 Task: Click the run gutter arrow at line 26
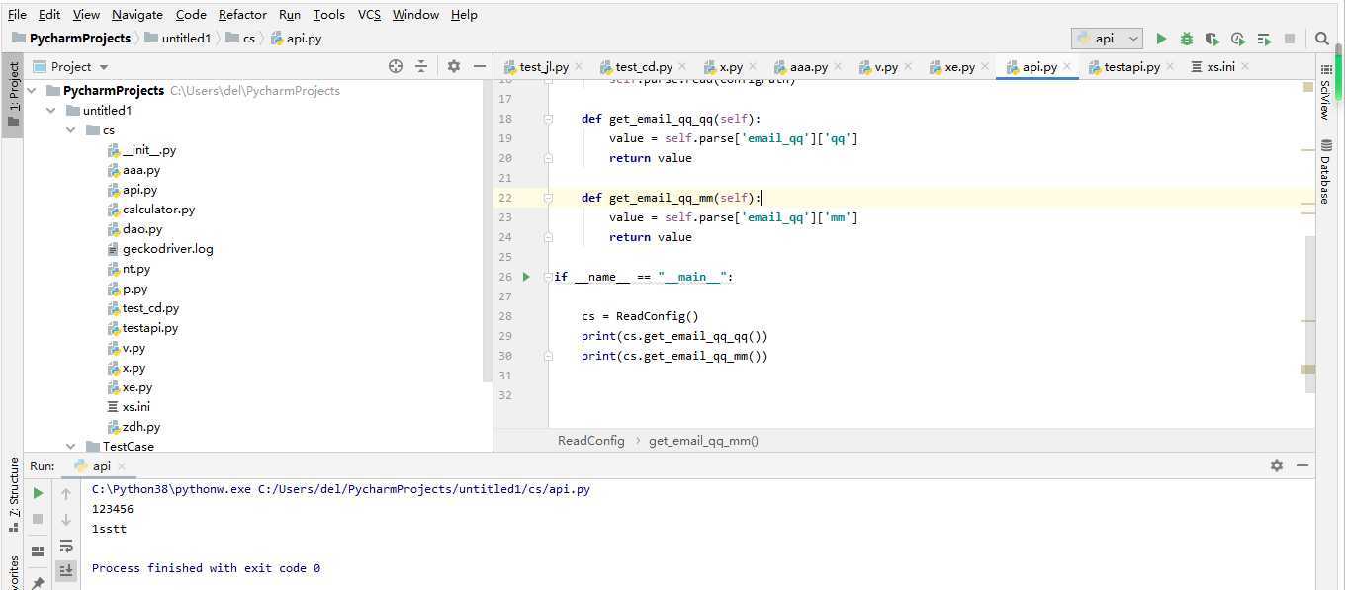526,277
